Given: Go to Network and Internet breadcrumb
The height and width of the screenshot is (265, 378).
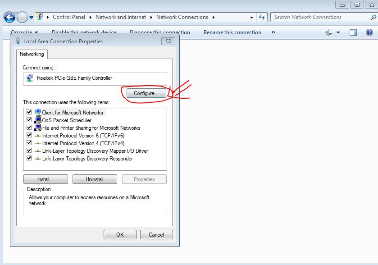Looking at the screenshot, I should (121, 17).
